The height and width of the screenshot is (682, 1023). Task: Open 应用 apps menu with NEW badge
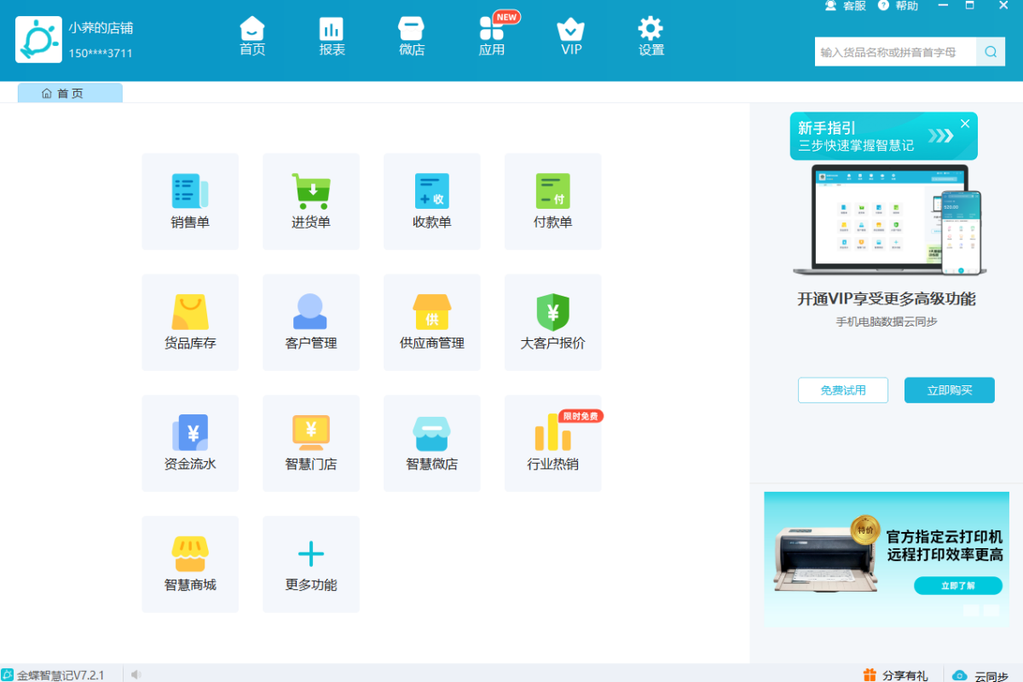[x=491, y=37]
